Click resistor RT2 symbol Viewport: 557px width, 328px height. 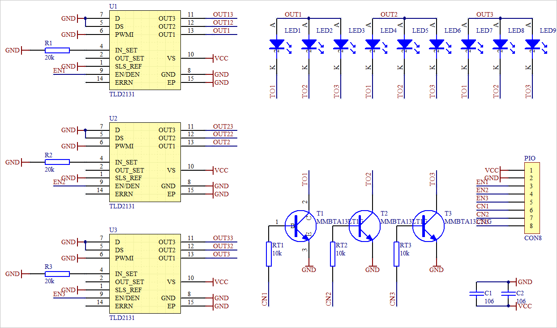[x=333, y=254]
